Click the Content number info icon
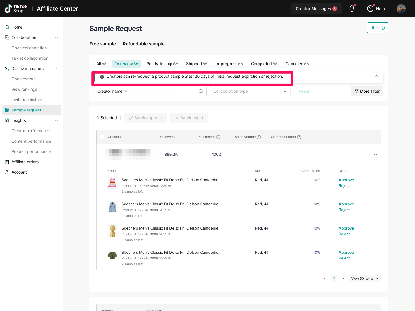Screen dimensions: 415x311 click(x=299, y=137)
